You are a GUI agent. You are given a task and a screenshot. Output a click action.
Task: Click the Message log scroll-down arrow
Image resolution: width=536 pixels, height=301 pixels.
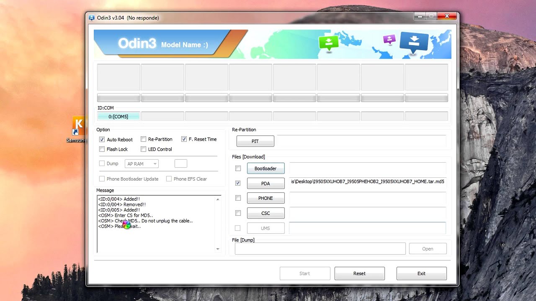(x=218, y=249)
